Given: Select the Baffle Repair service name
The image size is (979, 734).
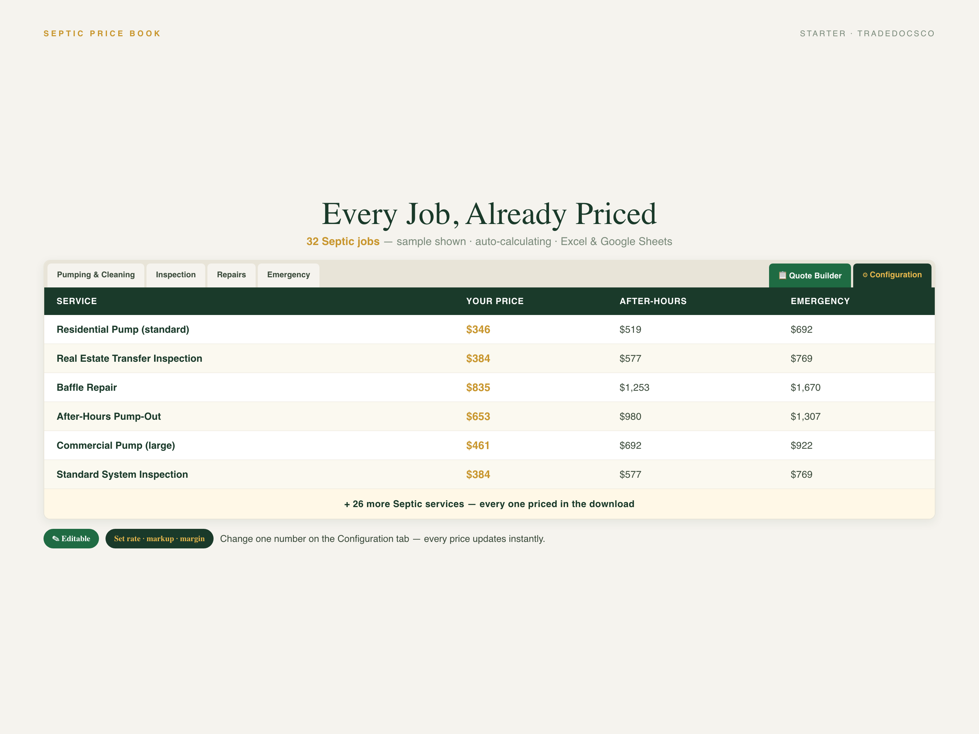Looking at the screenshot, I should tap(87, 387).
